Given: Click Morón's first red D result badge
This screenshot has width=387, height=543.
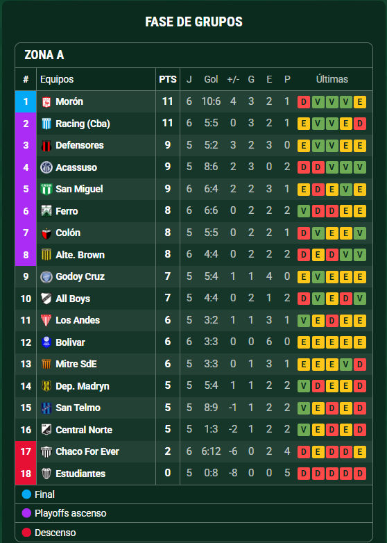Looking at the screenshot, I should (x=304, y=102).
